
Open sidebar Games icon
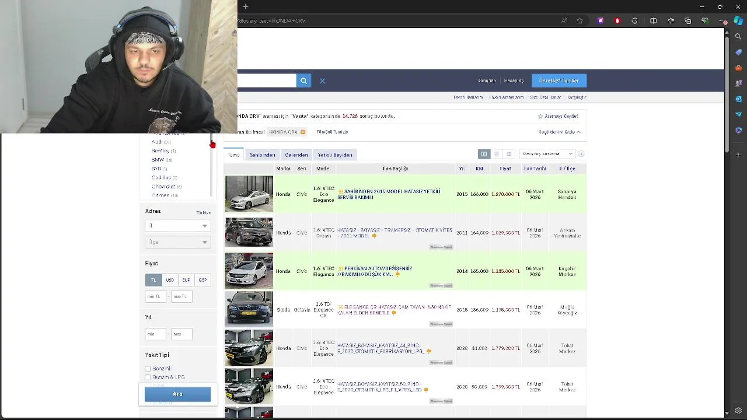pos(738,83)
